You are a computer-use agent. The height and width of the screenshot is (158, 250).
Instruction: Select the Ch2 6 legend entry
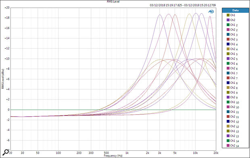tap(232, 68)
